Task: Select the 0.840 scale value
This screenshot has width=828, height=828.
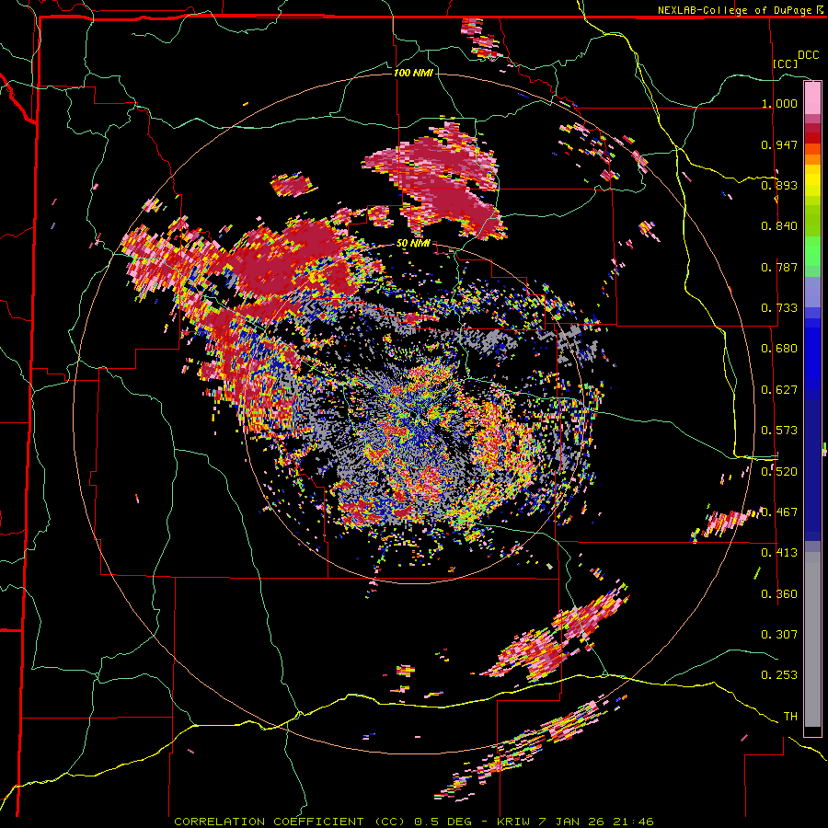Action: point(779,225)
